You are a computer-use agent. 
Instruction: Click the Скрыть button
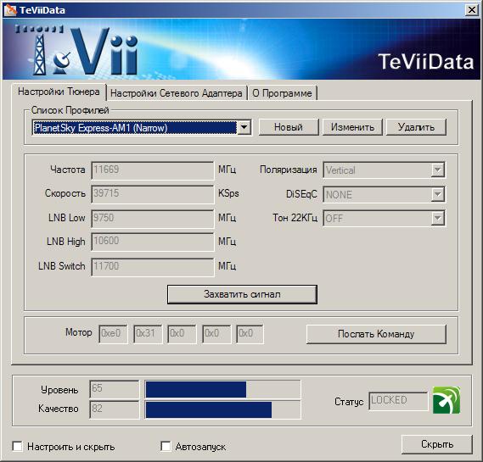(437, 444)
